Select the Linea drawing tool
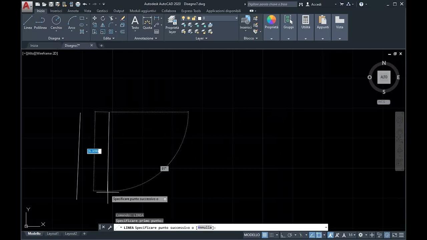The height and width of the screenshot is (240, 427). pyautogui.click(x=28, y=22)
